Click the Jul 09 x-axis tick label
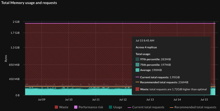 click(x=42, y=99)
